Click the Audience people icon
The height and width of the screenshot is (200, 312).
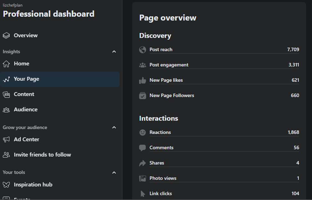[6, 110]
